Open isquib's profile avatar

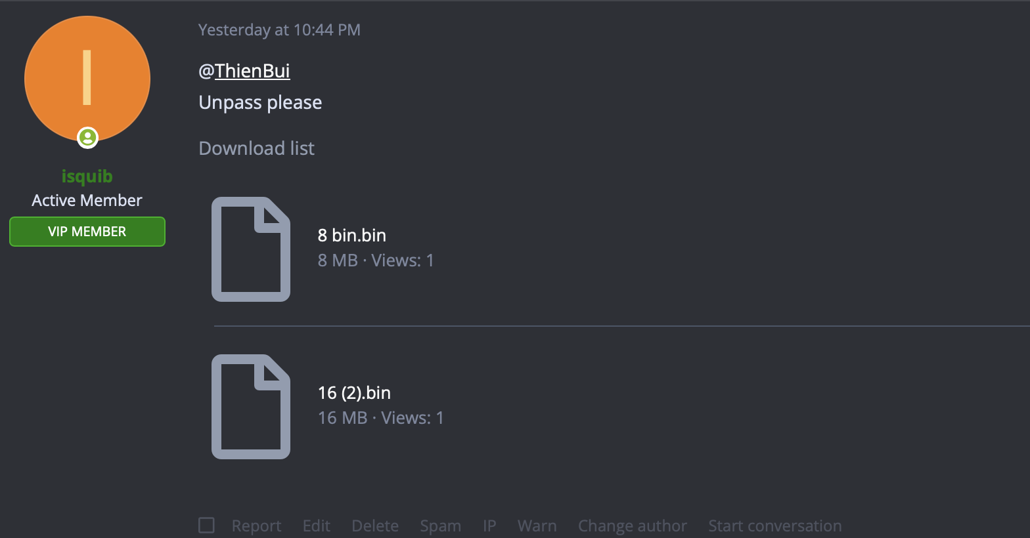coord(87,77)
